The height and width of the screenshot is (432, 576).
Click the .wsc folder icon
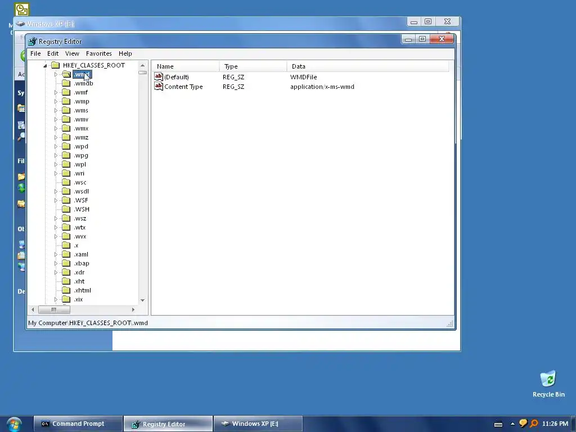66,182
